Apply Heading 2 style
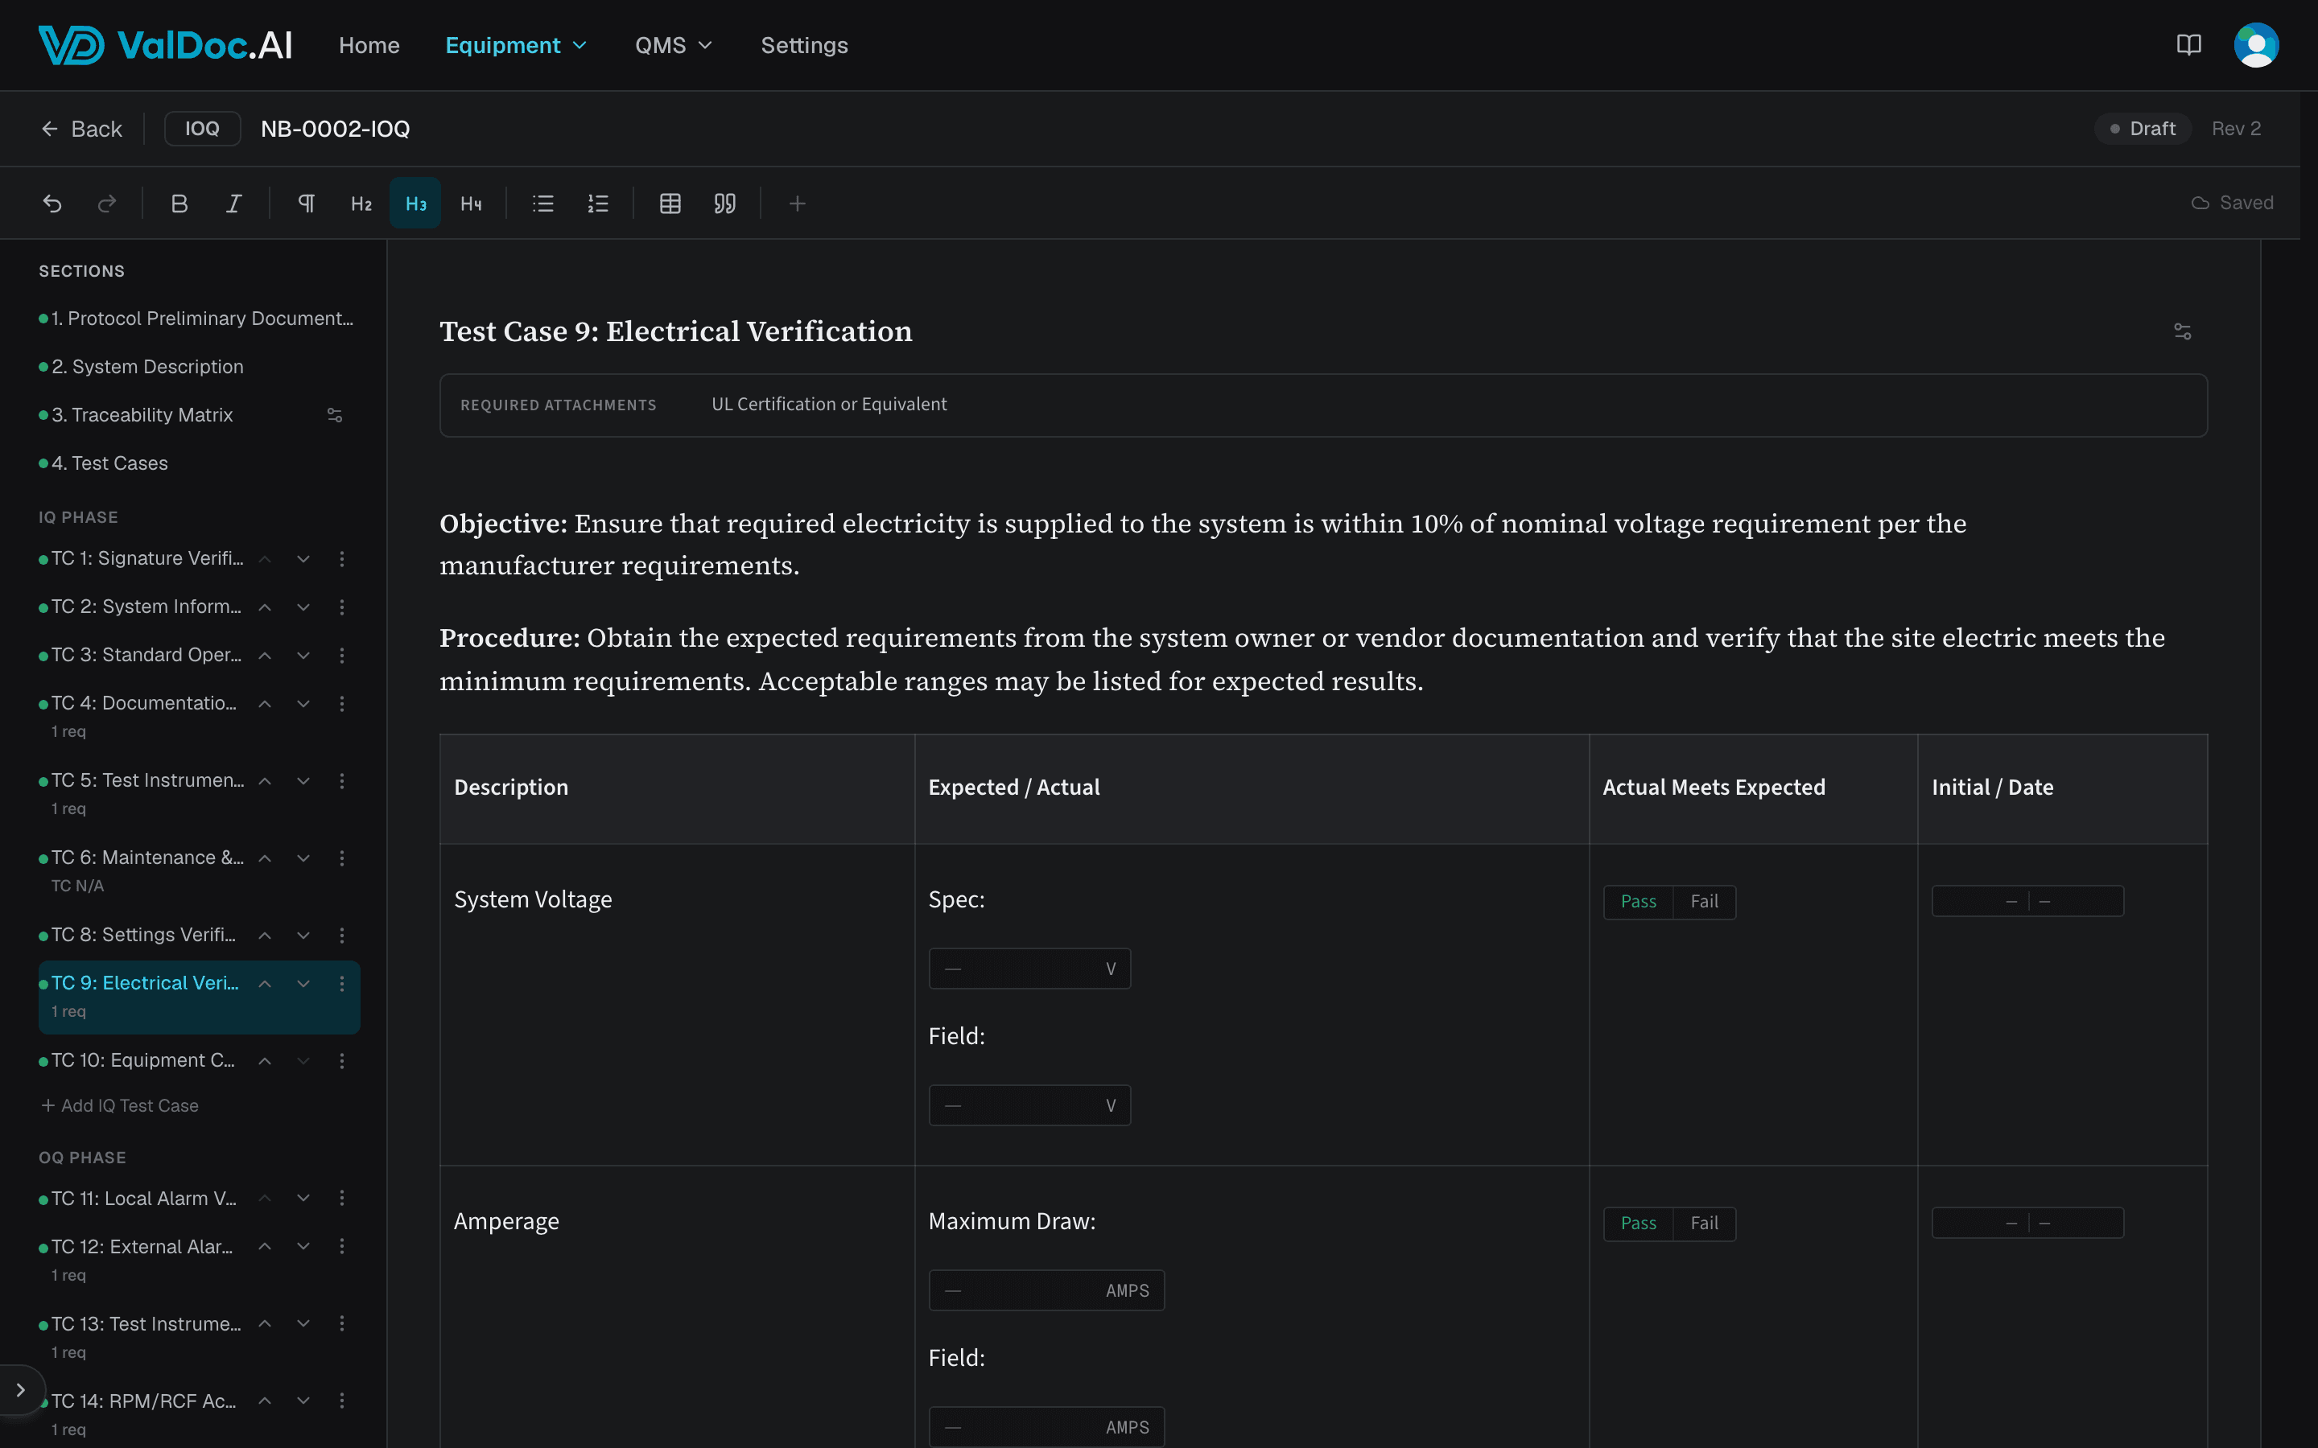 361,203
